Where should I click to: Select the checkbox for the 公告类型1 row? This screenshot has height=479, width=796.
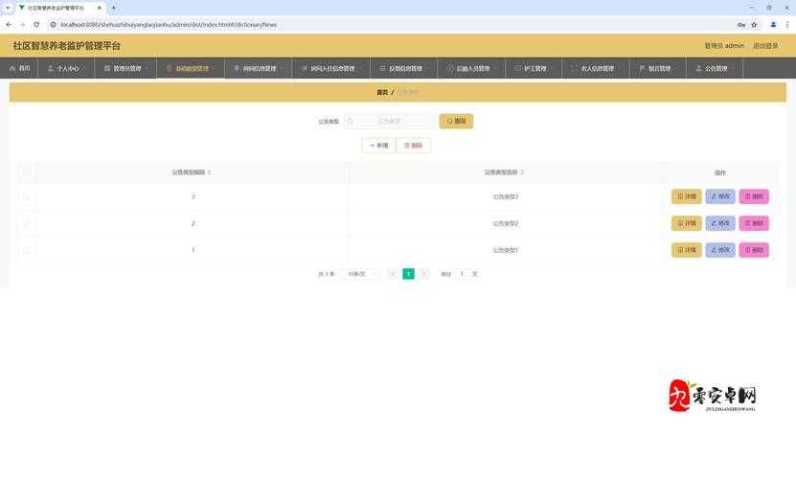tap(26, 250)
